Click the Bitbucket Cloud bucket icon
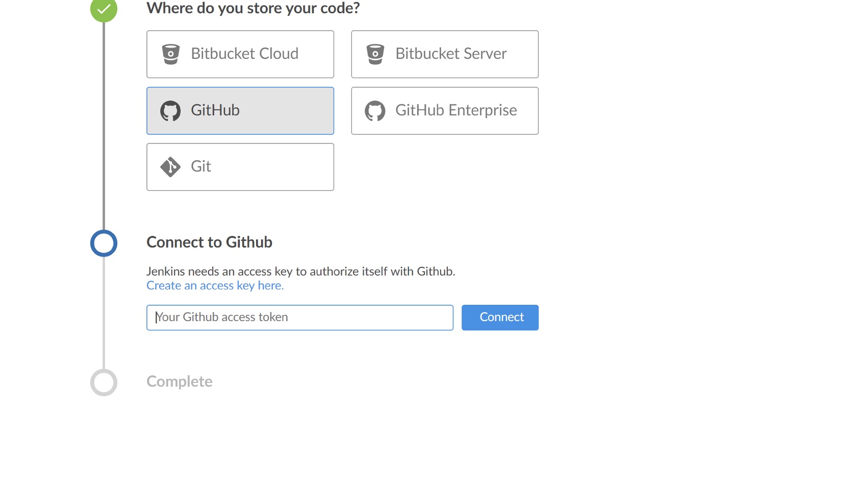Screen dimensions: 858x485 pyautogui.click(x=171, y=54)
